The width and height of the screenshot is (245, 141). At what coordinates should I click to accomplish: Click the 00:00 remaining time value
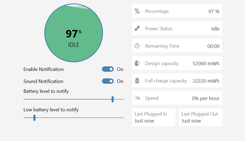pos(213,46)
